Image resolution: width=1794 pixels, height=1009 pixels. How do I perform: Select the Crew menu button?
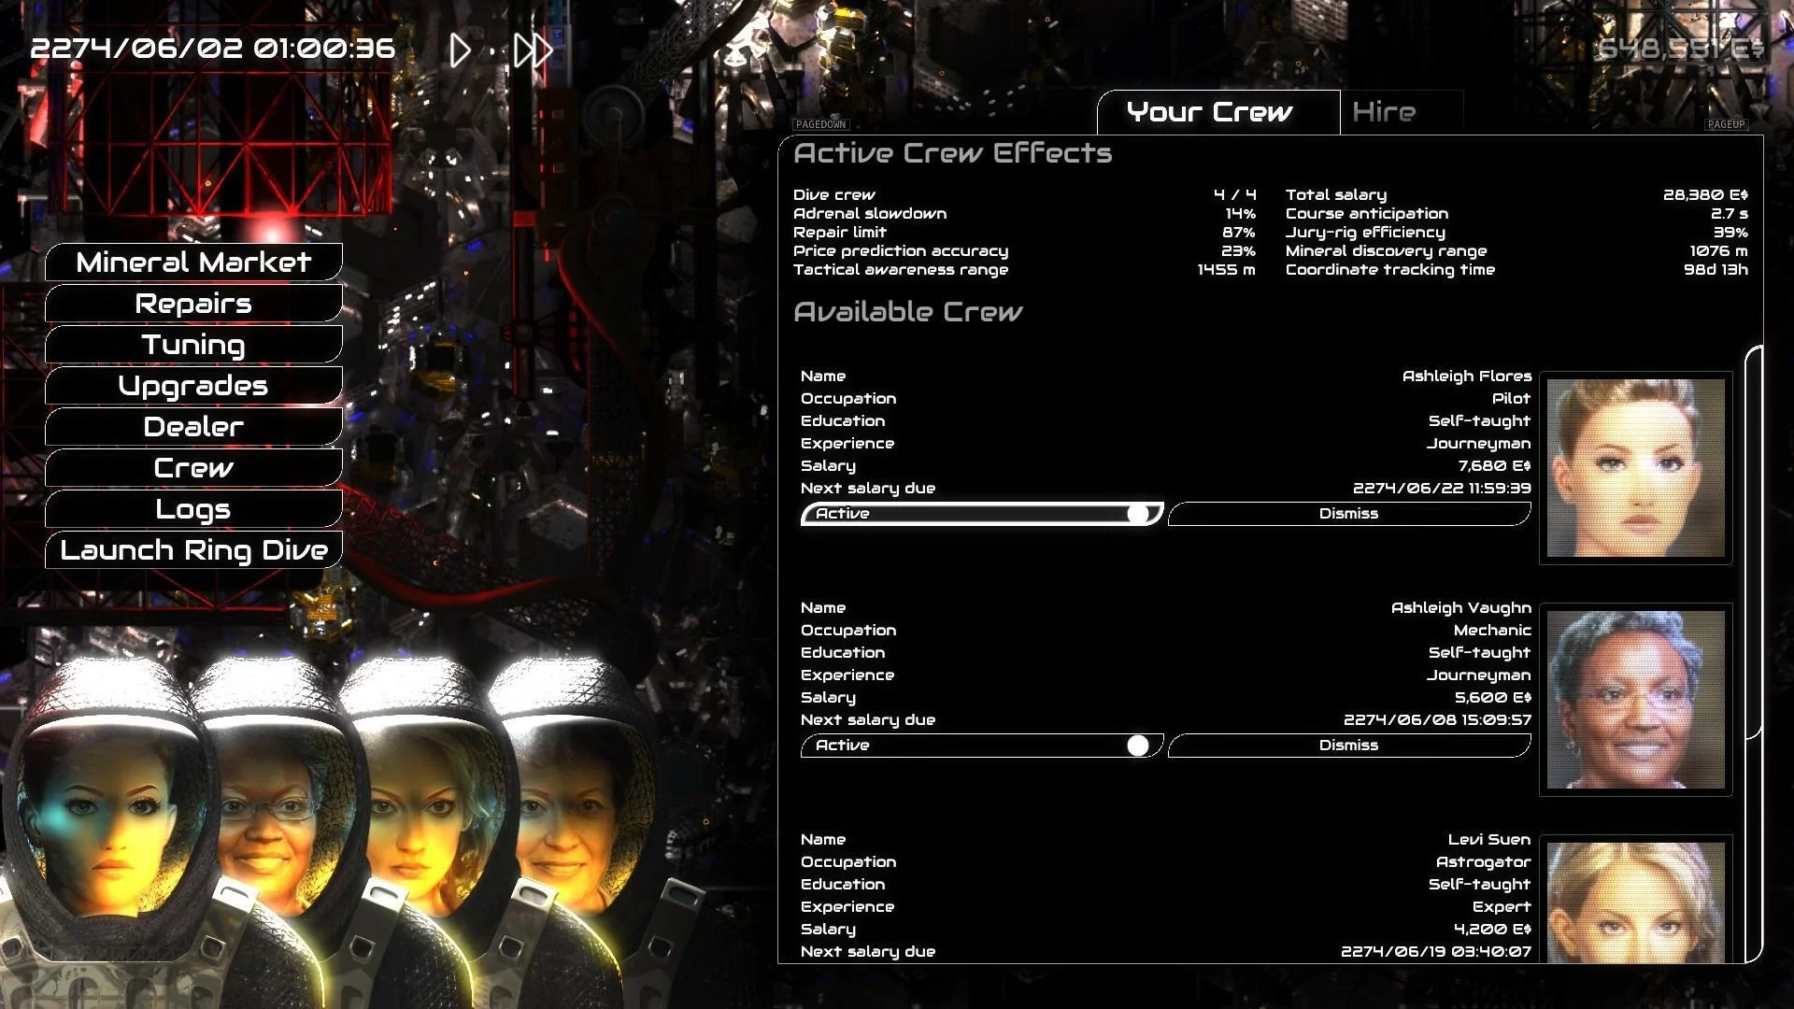tap(193, 468)
